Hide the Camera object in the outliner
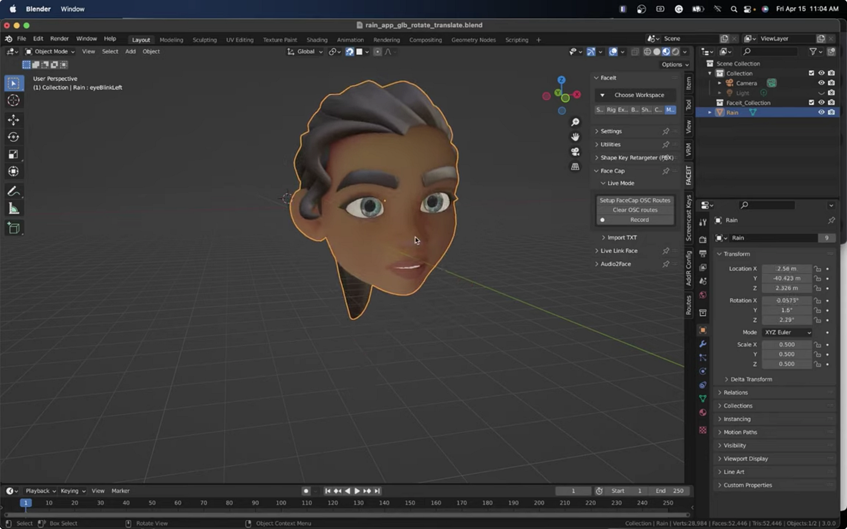Image resolution: width=847 pixels, height=529 pixels. point(821,83)
